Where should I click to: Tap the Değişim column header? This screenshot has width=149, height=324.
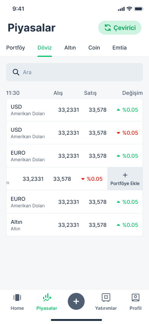pyautogui.click(x=132, y=93)
